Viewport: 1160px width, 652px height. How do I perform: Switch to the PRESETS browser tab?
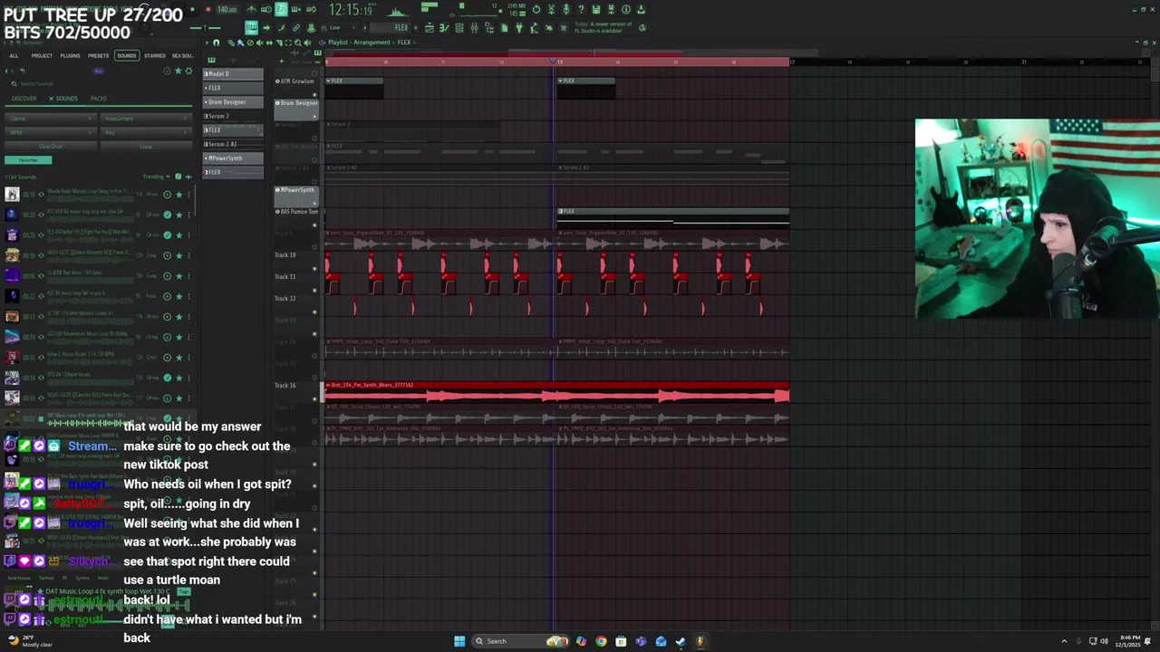tap(99, 56)
